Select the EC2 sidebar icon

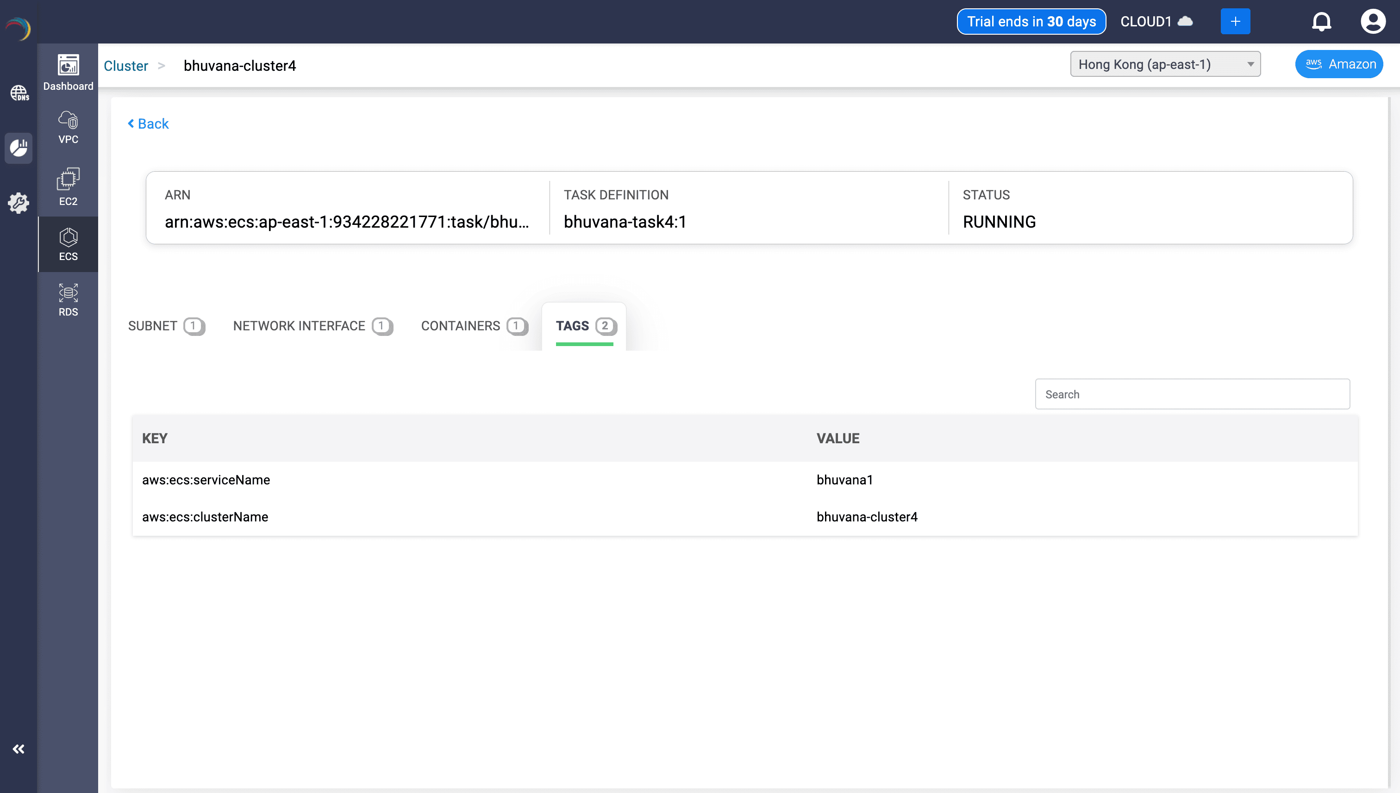pos(68,187)
